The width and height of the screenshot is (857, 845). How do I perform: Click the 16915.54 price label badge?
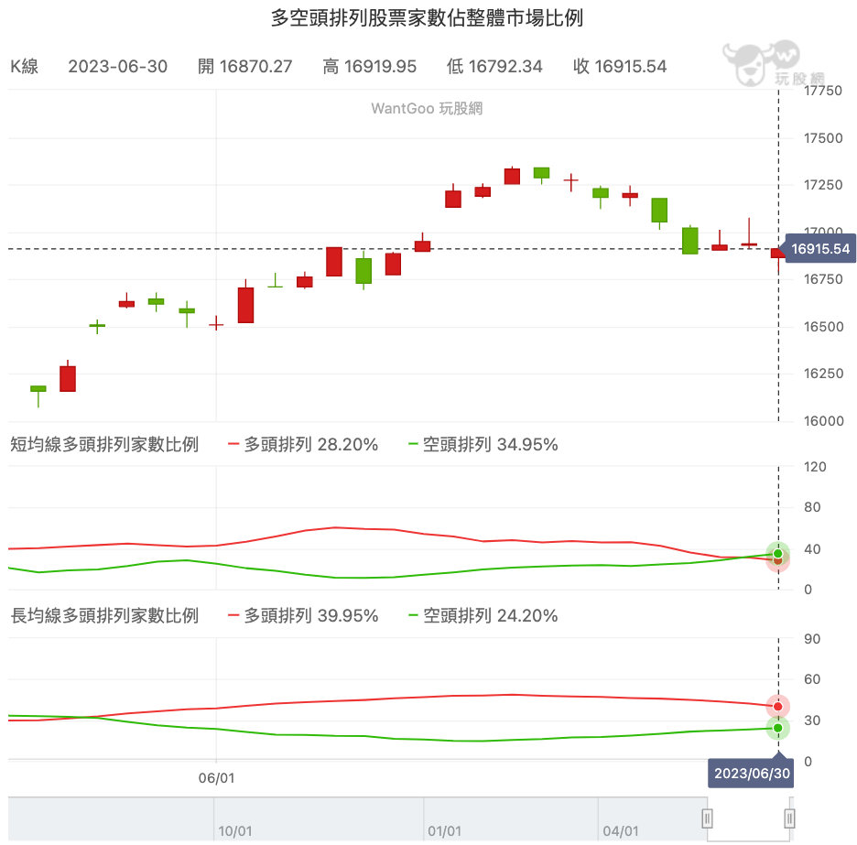coord(819,248)
